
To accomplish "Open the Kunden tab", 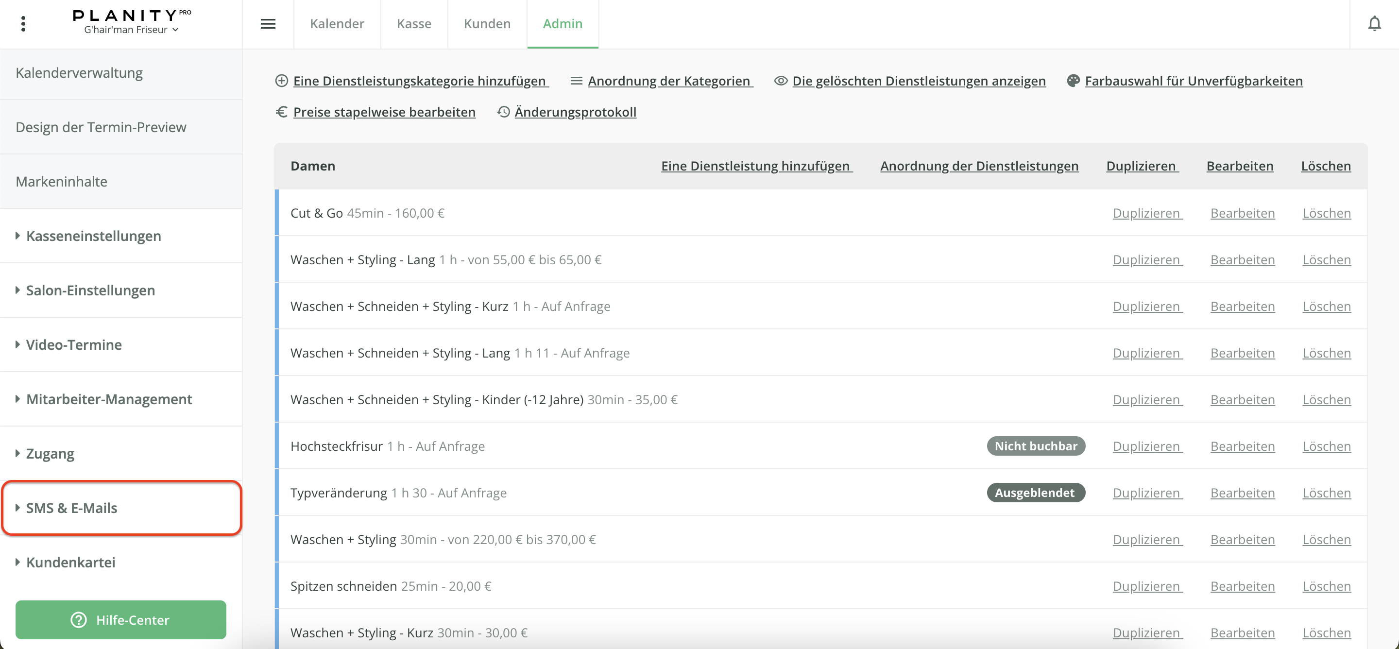I will tap(487, 24).
